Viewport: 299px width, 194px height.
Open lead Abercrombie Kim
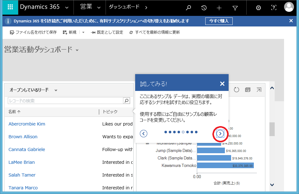[27, 124]
